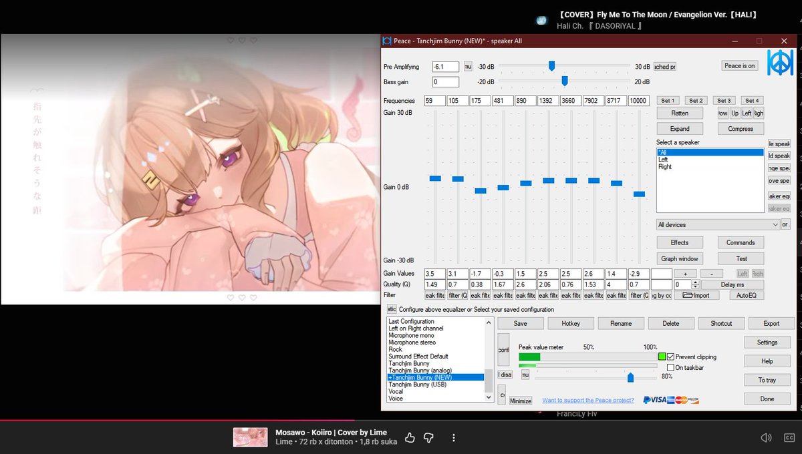The image size is (802, 454).
Task: Open the Commands window
Action: pos(741,242)
